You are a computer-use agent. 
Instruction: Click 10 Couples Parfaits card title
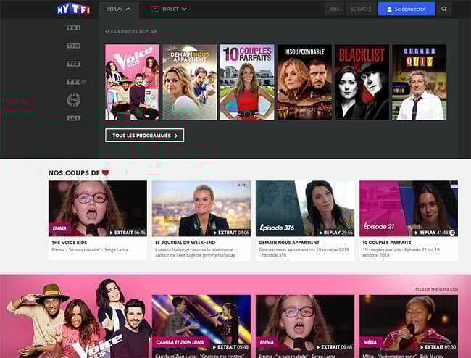pyautogui.click(x=387, y=242)
